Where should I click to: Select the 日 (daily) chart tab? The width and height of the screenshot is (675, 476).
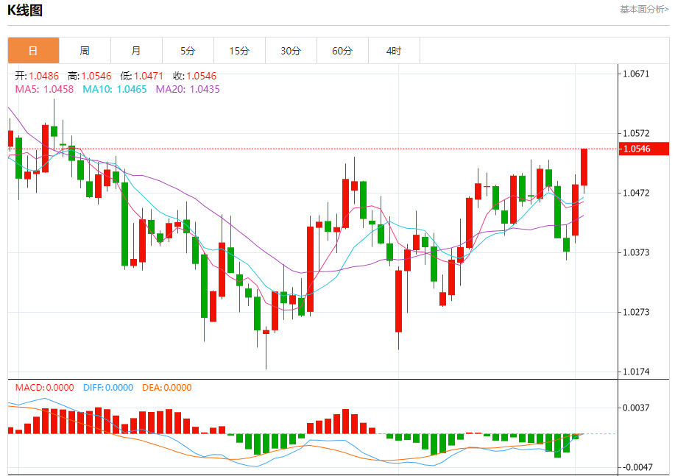(34, 51)
